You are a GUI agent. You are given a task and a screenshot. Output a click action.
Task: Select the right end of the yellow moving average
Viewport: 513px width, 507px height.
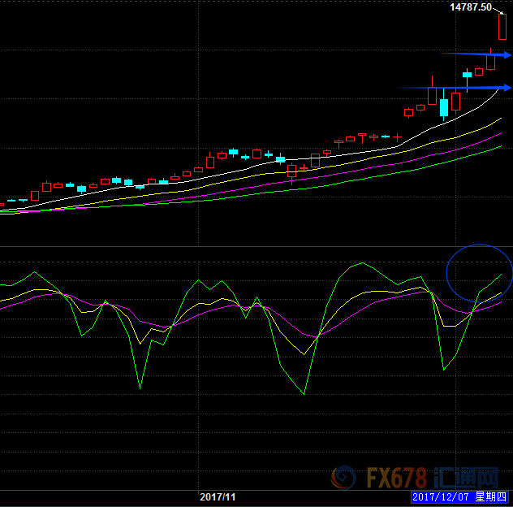click(501, 117)
